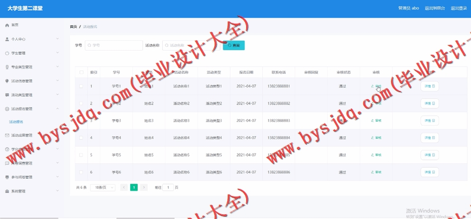Click phone number 13823888881
The height and width of the screenshot is (219, 471).
tap(279, 86)
